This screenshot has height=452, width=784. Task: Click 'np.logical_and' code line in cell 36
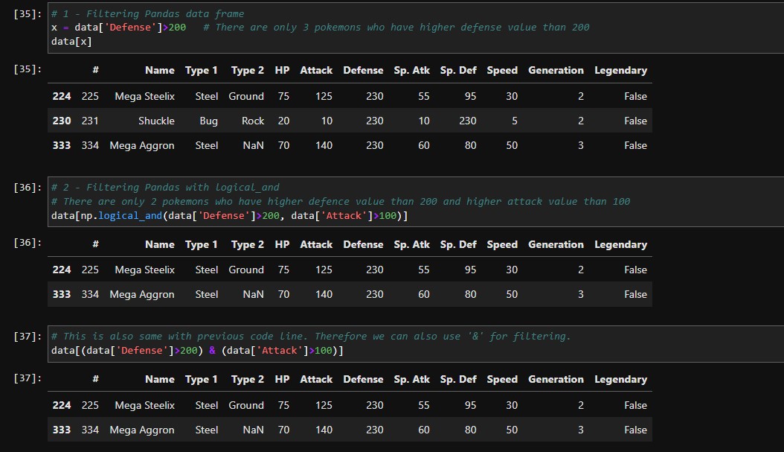[x=230, y=216]
